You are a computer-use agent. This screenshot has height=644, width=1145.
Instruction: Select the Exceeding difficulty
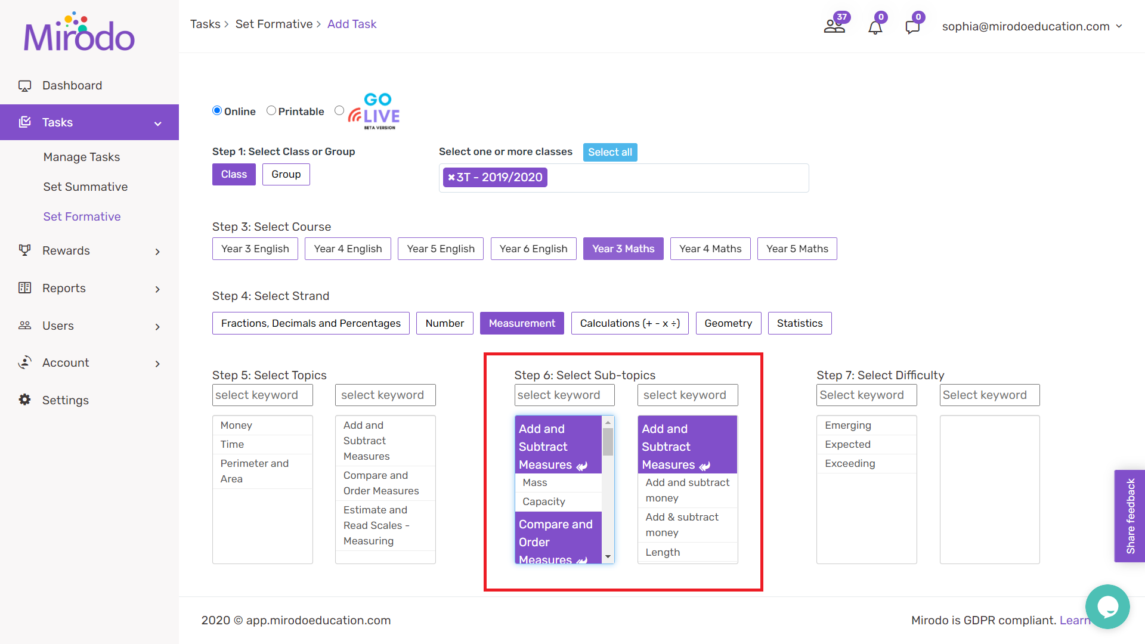tap(867, 463)
